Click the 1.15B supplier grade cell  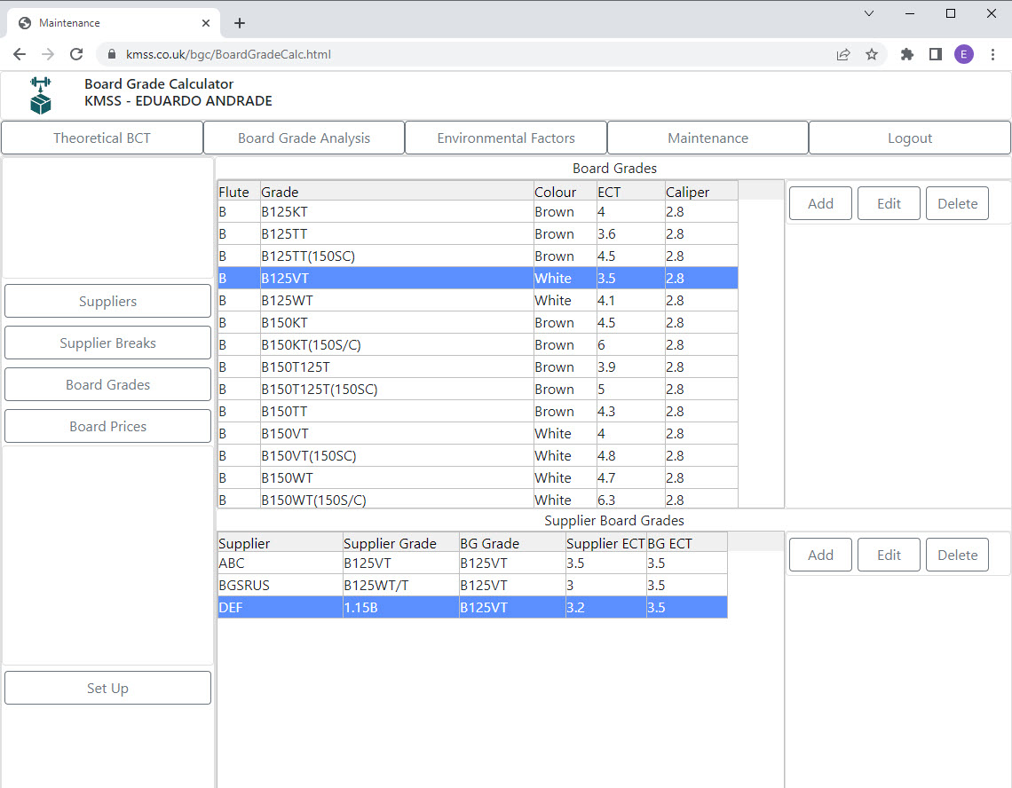coord(400,607)
